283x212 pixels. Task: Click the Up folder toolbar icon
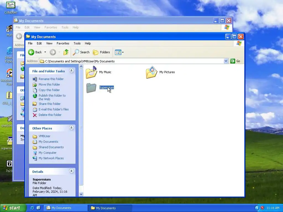coord(66,52)
